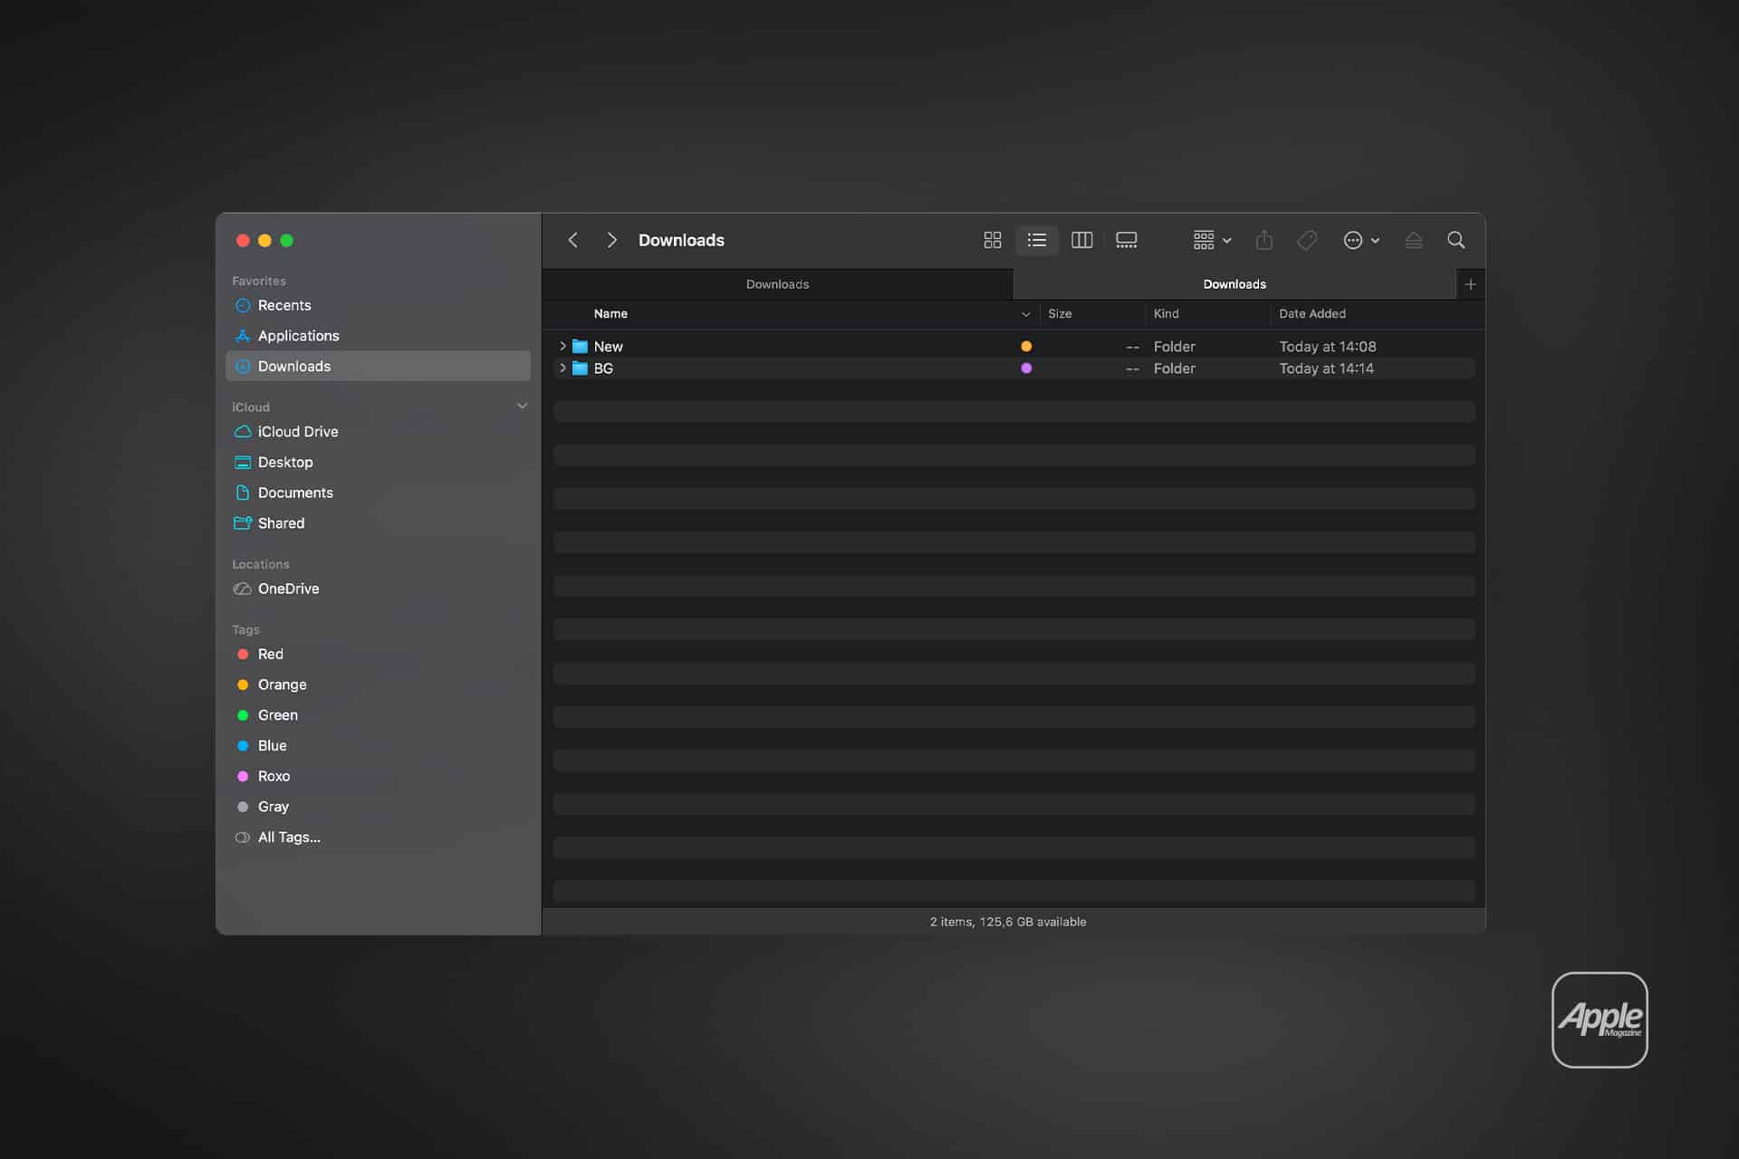The width and height of the screenshot is (1739, 1159).
Task: Sort by Kind column
Action: tap(1166, 314)
